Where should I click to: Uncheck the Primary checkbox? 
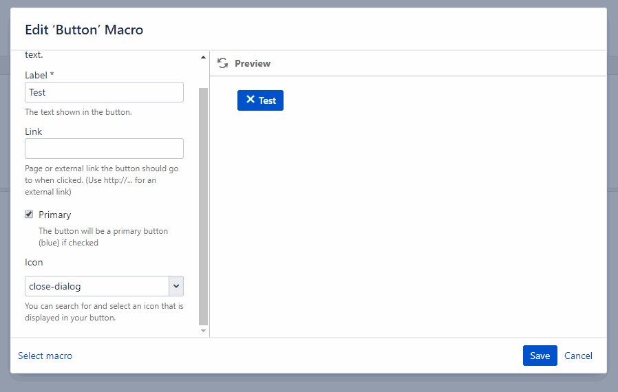[x=29, y=214]
